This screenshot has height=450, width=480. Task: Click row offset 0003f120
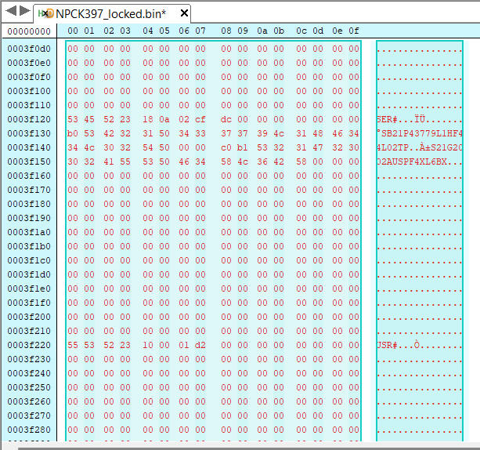tap(29, 119)
